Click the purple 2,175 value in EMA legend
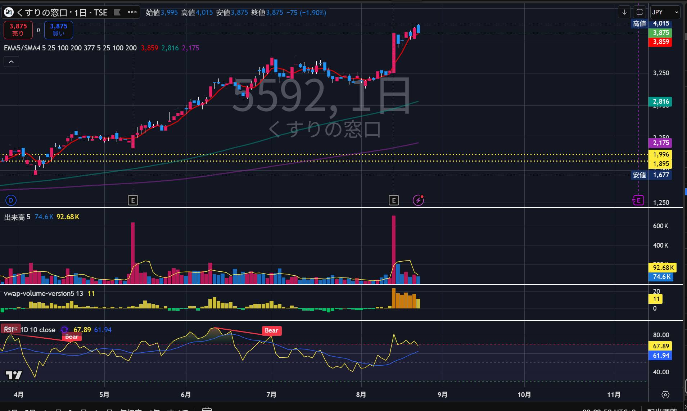 190,48
